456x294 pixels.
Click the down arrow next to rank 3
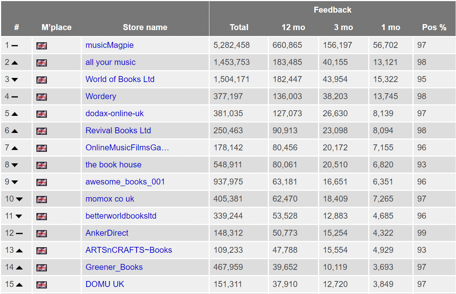(x=15, y=80)
